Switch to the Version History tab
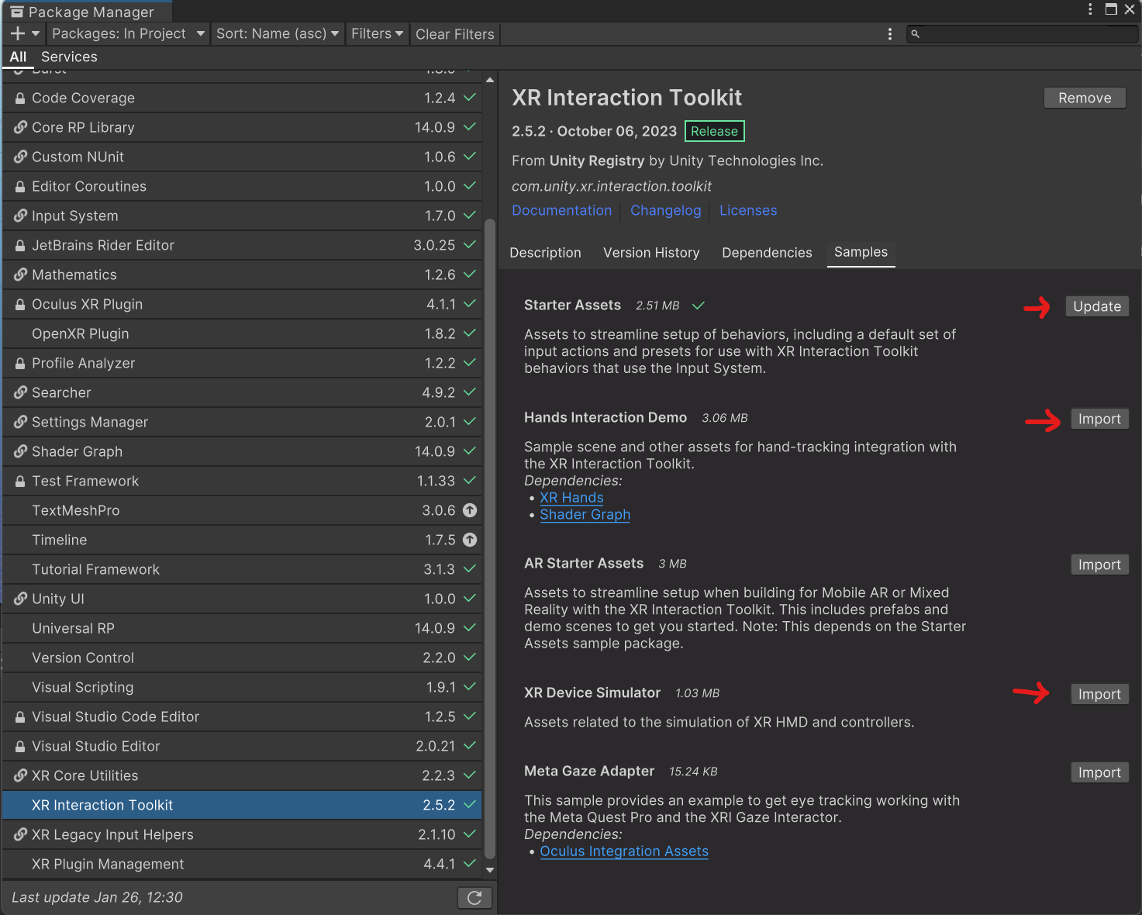Viewport: 1142px width, 915px height. click(x=651, y=253)
